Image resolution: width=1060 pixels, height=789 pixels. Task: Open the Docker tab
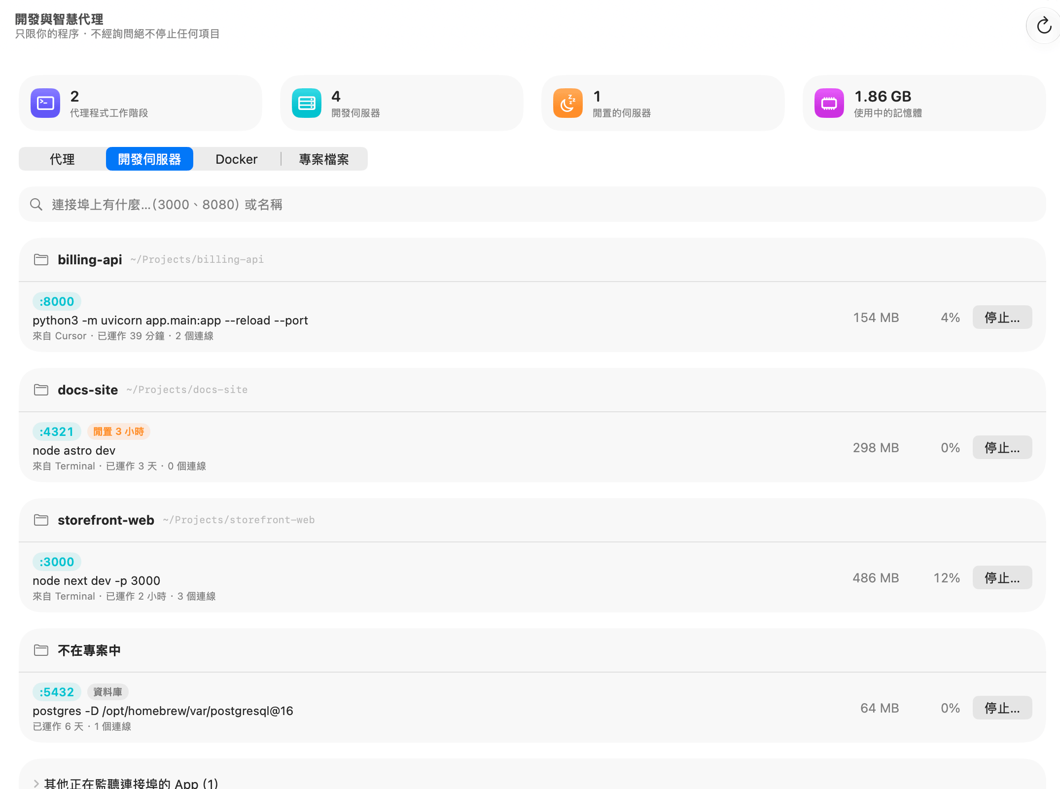tap(237, 159)
